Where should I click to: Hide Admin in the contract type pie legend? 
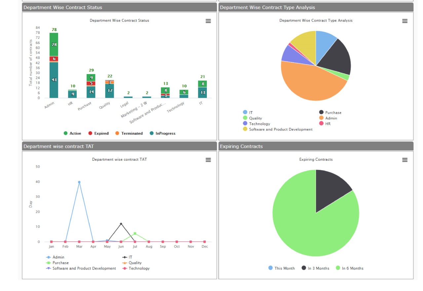[328, 118]
